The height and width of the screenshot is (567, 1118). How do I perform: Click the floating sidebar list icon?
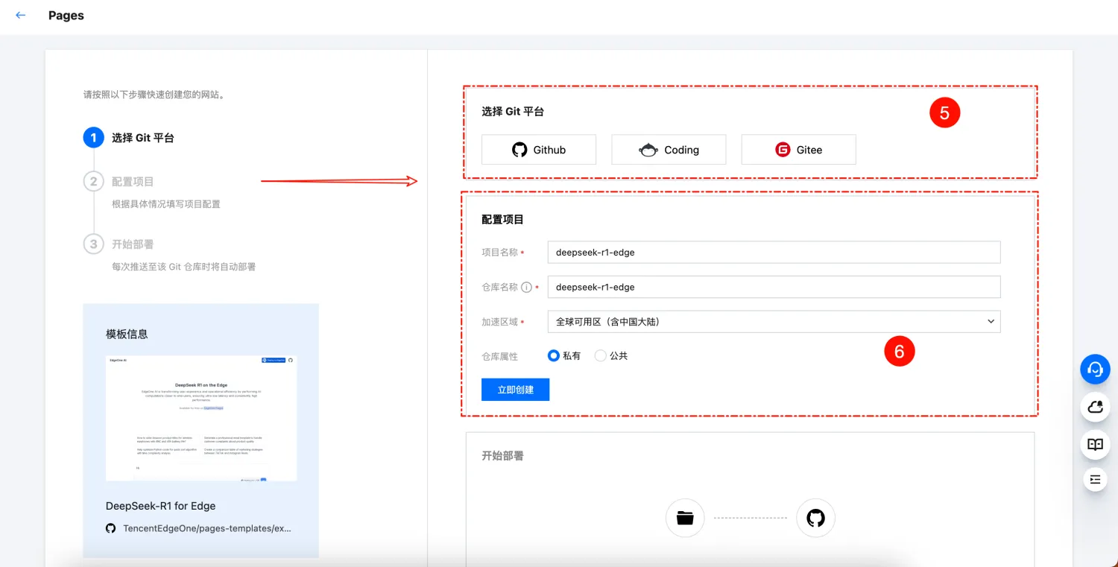[x=1094, y=479]
